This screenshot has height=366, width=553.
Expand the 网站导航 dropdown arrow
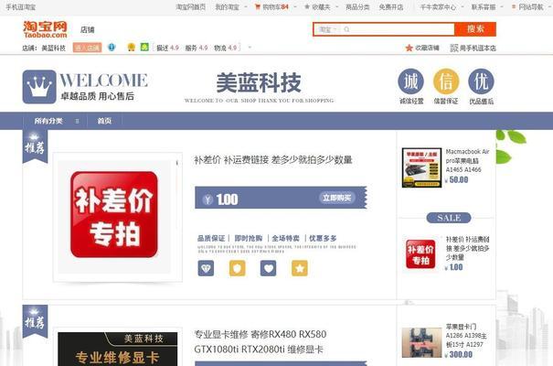point(550,6)
